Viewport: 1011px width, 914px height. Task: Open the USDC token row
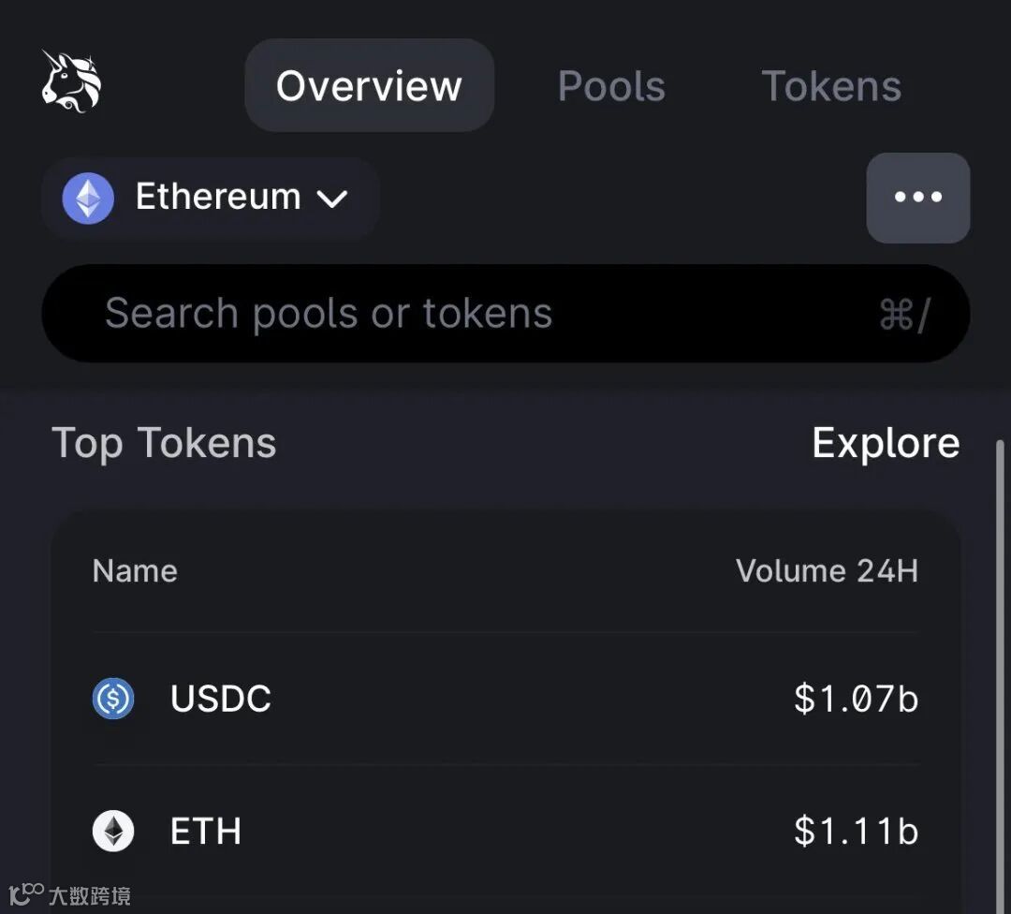[x=506, y=699]
